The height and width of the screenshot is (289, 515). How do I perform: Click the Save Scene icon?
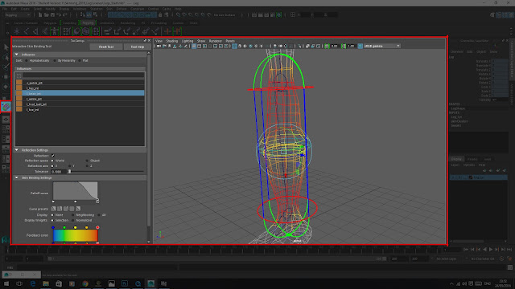tap(52, 14)
